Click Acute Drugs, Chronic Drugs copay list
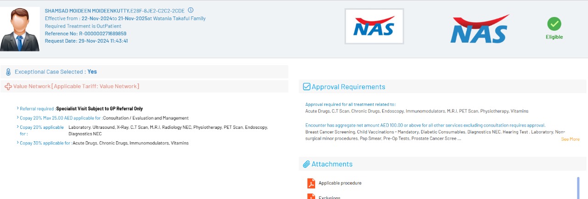This screenshot has height=199, width=588. point(130,143)
